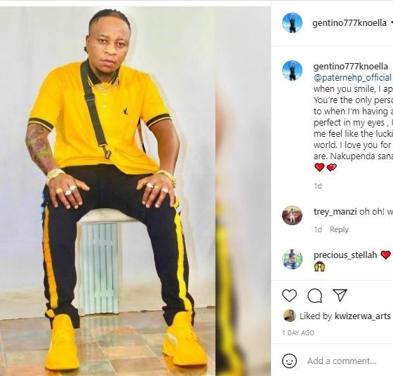The height and width of the screenshot is (376, 393).
Task: Open trey_manzi profile avatar
Action: [x=292, y=215]
